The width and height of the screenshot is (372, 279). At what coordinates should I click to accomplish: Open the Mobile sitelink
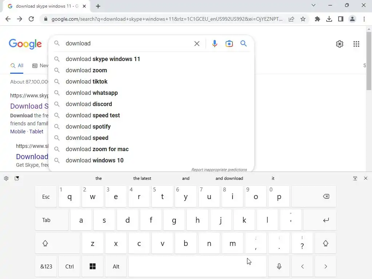point(18,132)
